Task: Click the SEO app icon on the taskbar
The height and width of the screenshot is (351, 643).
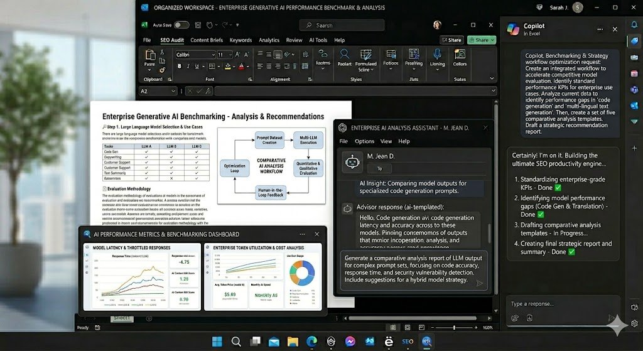Action: pyautogui.click(x=408, y=341)
